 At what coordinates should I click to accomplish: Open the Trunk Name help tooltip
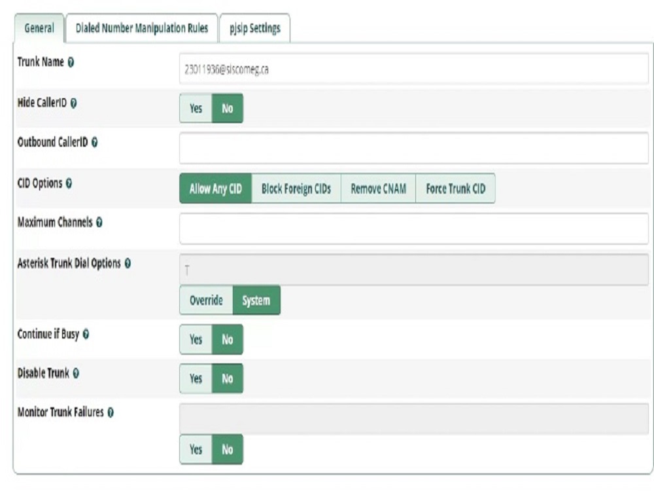(x=72, y=63)
